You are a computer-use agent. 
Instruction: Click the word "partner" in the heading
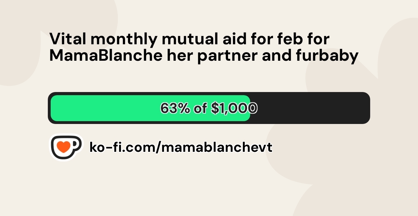(232, 56)
